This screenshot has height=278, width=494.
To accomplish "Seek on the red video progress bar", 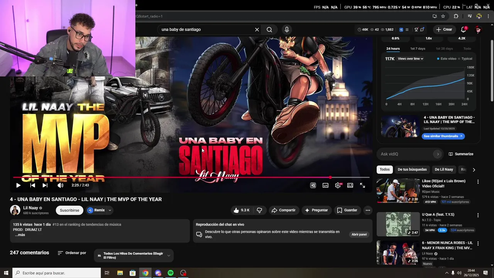I will [x=191, y=178].
